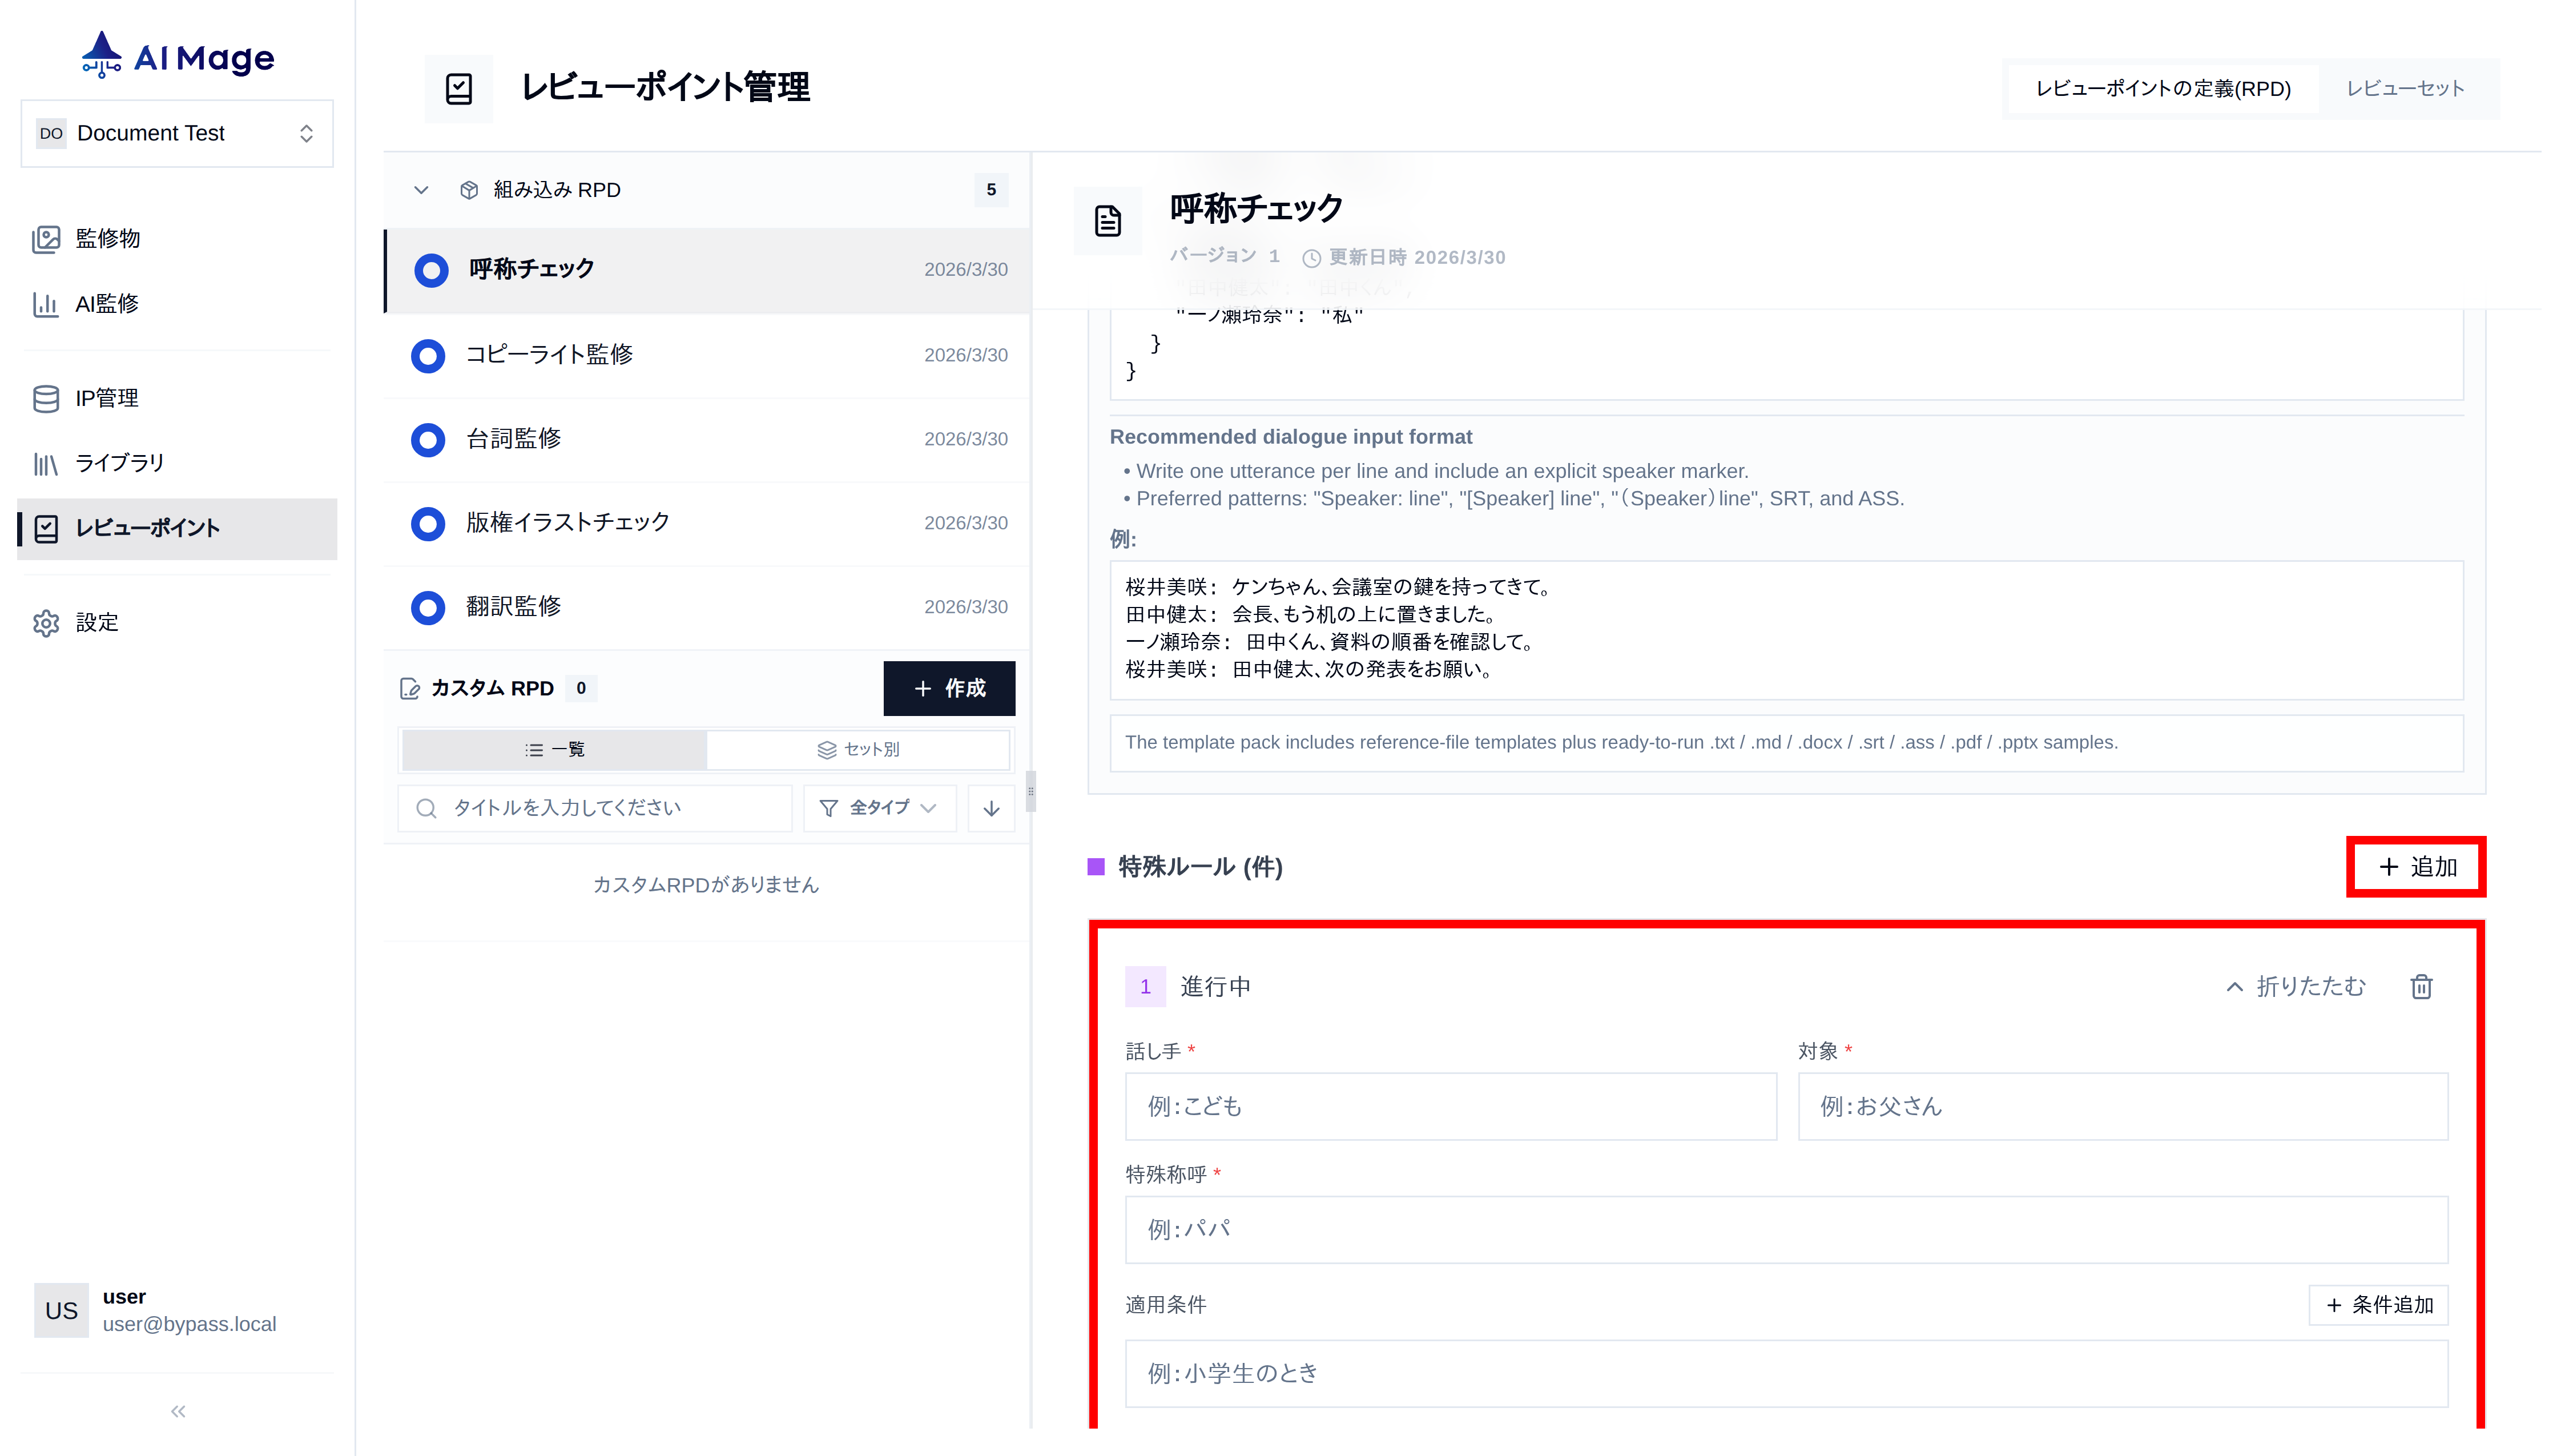Click the panel resize handle between list and detail
2569x1456 pixels.
(x=1030, y=791)
